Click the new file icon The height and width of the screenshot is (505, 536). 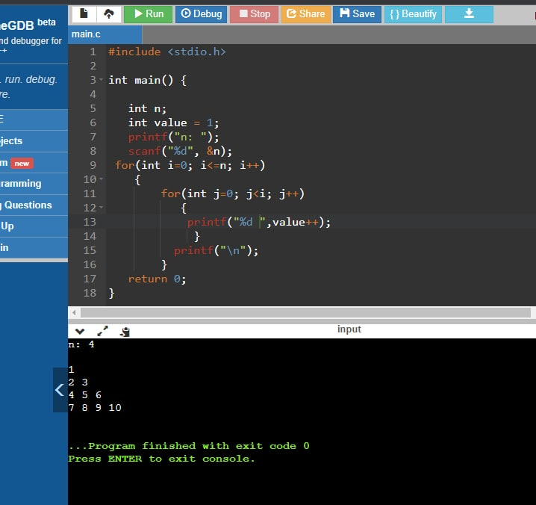pos(84,14)
